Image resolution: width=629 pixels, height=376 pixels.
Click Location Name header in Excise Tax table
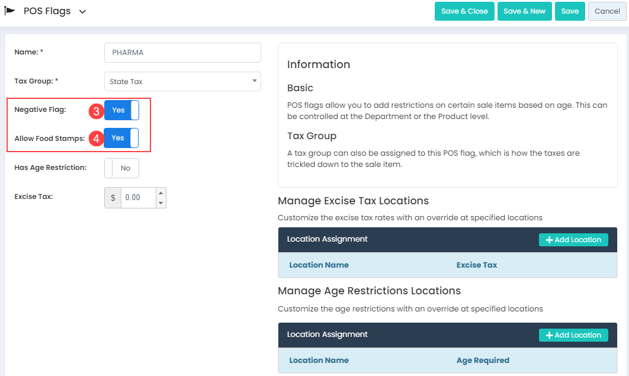pos(319,265)
